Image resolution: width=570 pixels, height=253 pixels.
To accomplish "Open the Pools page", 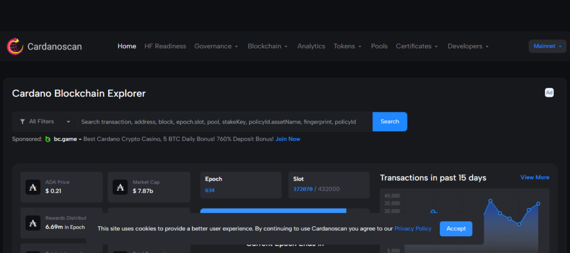I will coord(379,47).
